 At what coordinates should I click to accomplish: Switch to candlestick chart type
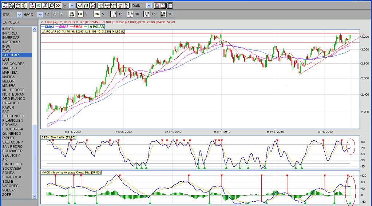click(x=92, y=5)
